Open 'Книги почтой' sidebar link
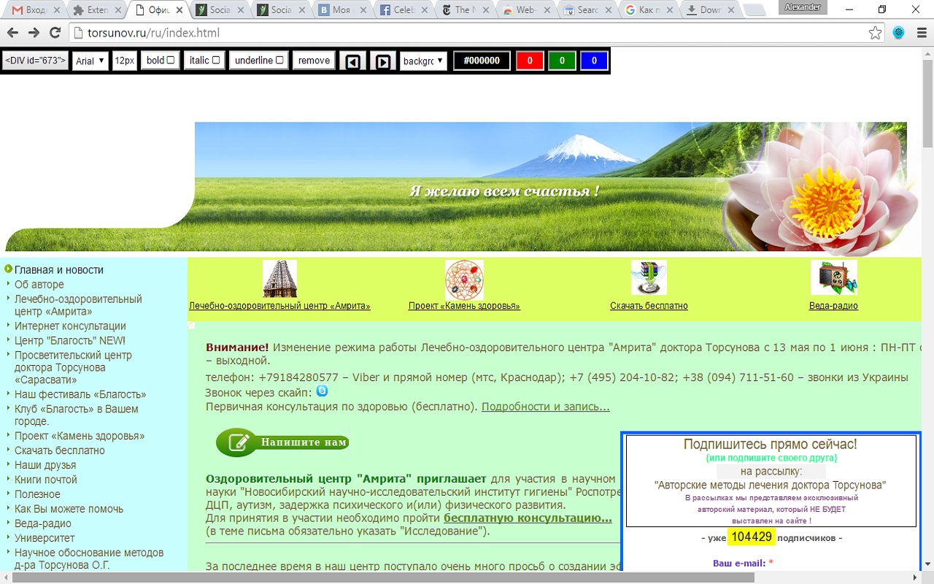This screenshot has height=584, width=934. click(46, 480)
